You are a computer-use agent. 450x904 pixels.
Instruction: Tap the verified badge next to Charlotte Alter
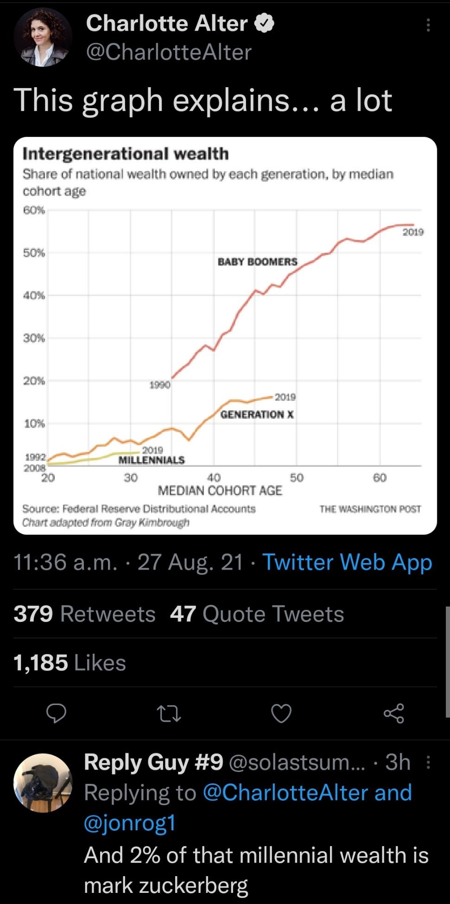pyautogui.click(x=263, y=23)
